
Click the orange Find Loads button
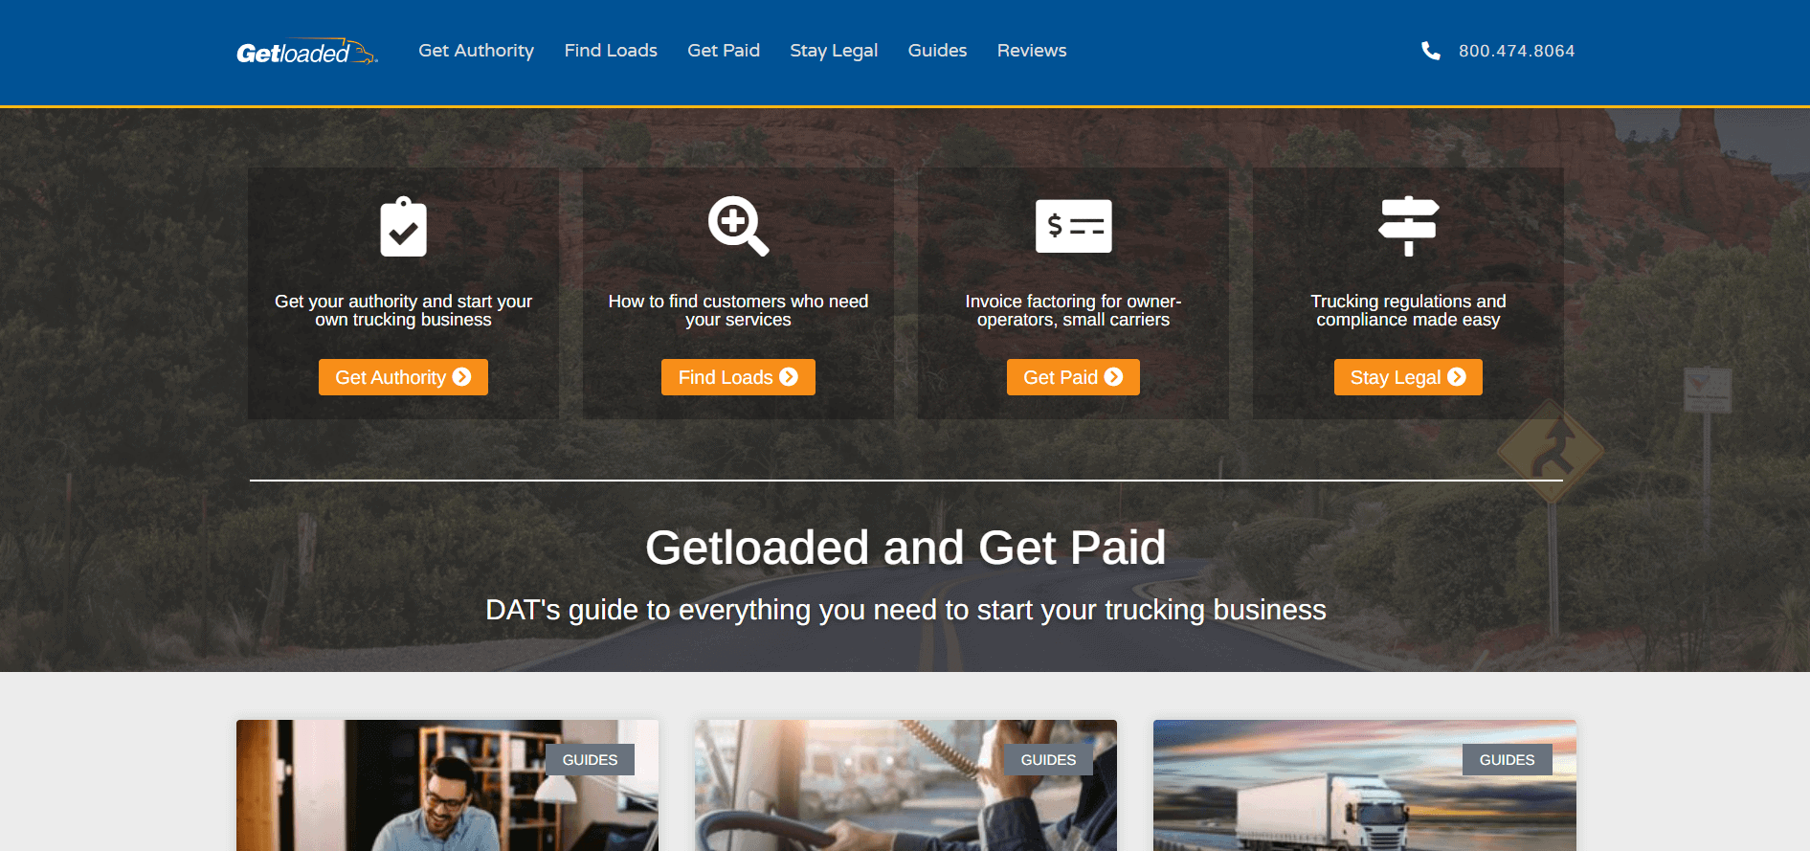point(738,377)
